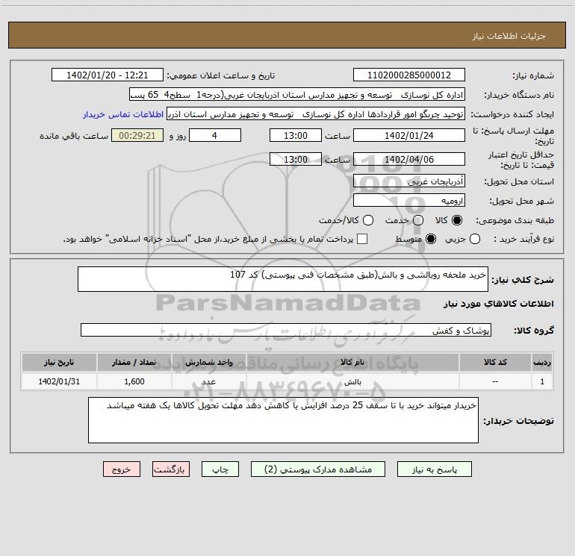Click the remaining days field showing 4
This screenshot has height=556, width=575.
[x=215, y=135]
